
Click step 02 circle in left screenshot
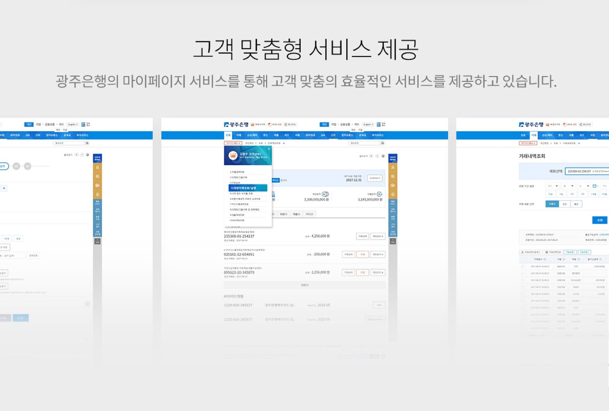(16, 166)
